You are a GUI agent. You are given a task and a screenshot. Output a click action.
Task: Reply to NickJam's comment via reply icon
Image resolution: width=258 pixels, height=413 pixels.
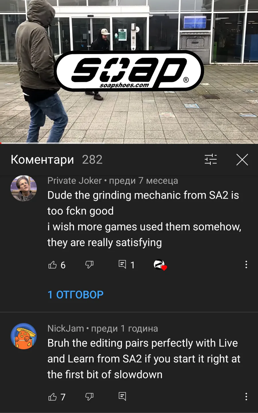pyautogui.click(x=122, y=396)
